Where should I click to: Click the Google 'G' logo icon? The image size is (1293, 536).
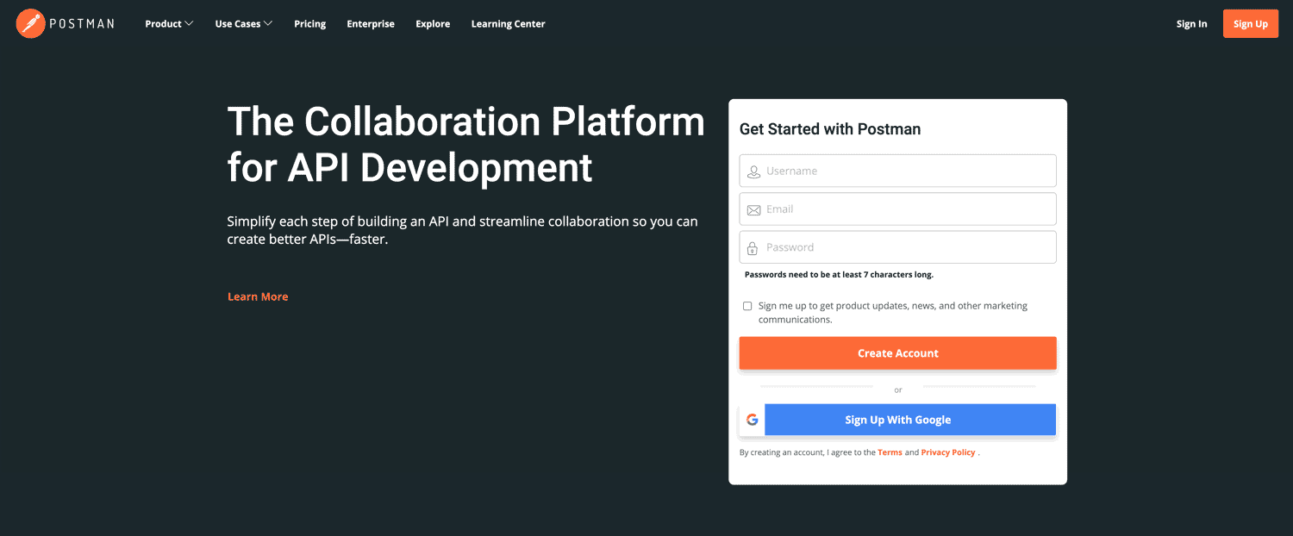pyautogui.click(x=753, y=420)
